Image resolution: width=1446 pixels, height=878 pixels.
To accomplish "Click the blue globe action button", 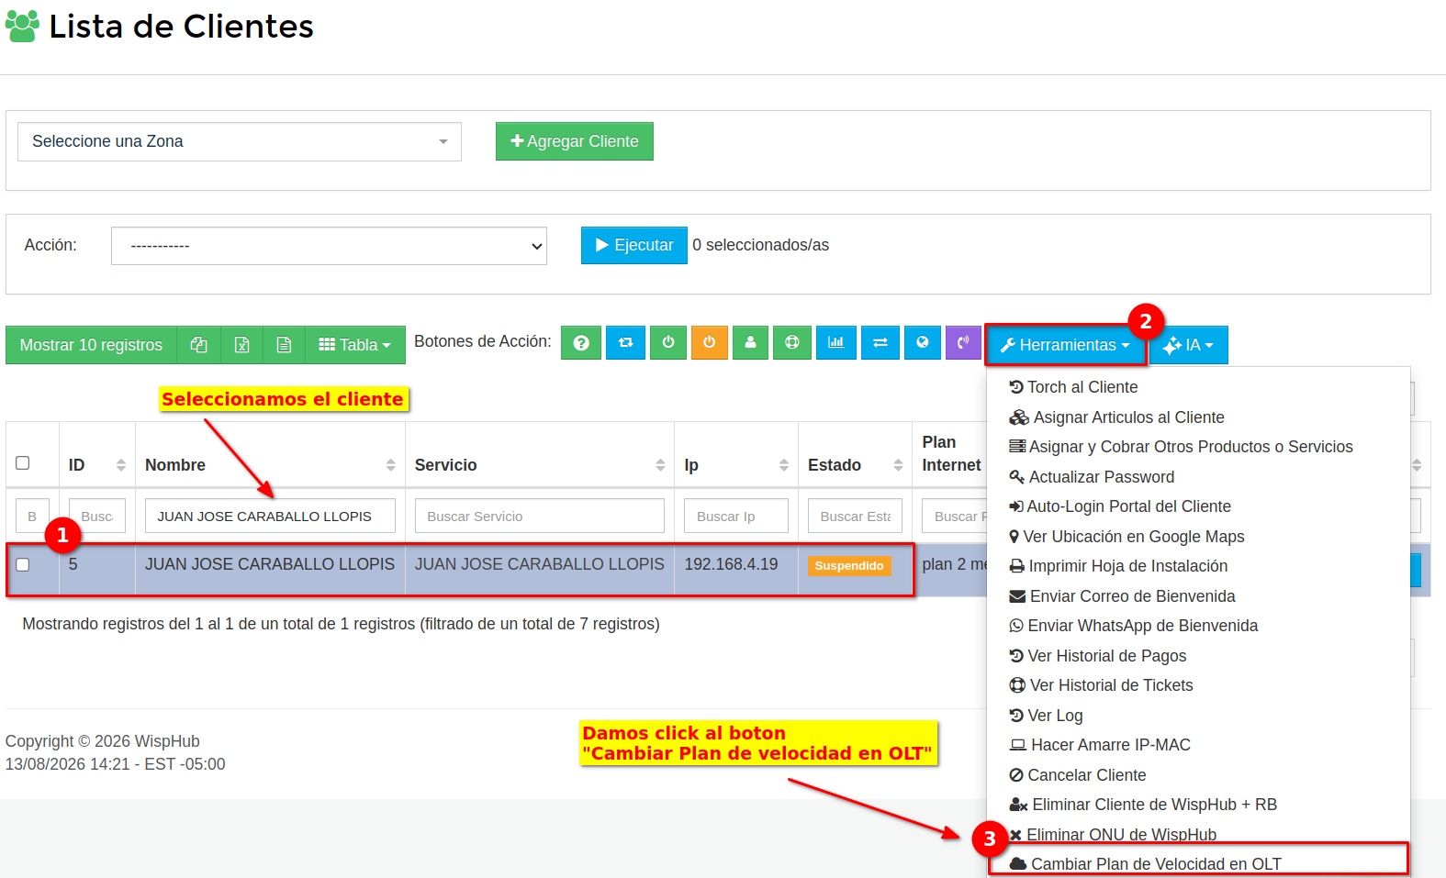I will 923,343.
